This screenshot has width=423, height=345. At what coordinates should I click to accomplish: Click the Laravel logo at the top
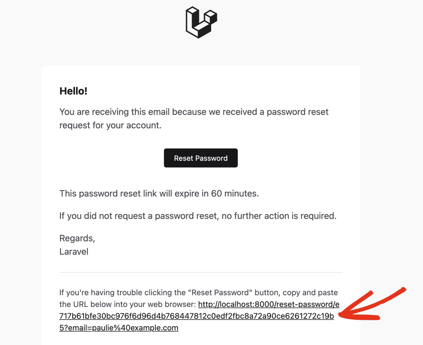click(x=201, y=22)
